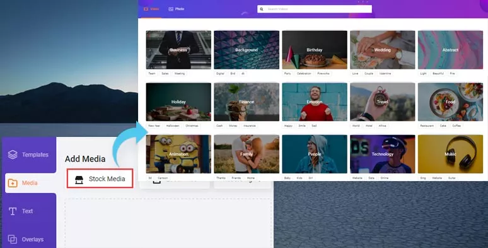This screenshot has width=488, height=248.
Task: Select the Halloween tag
Action: (x=173, y=126)
